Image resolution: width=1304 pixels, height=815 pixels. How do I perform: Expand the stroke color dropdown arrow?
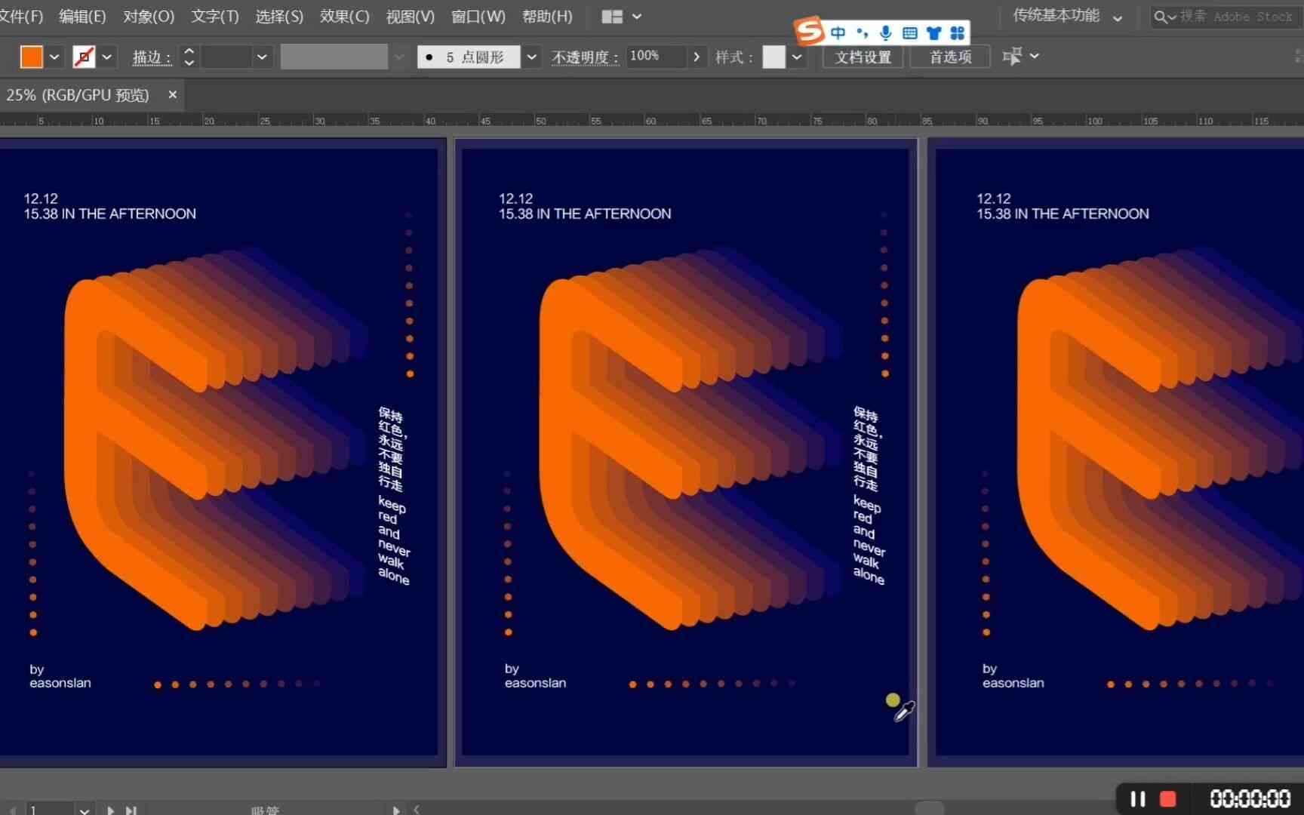(107, 57)
